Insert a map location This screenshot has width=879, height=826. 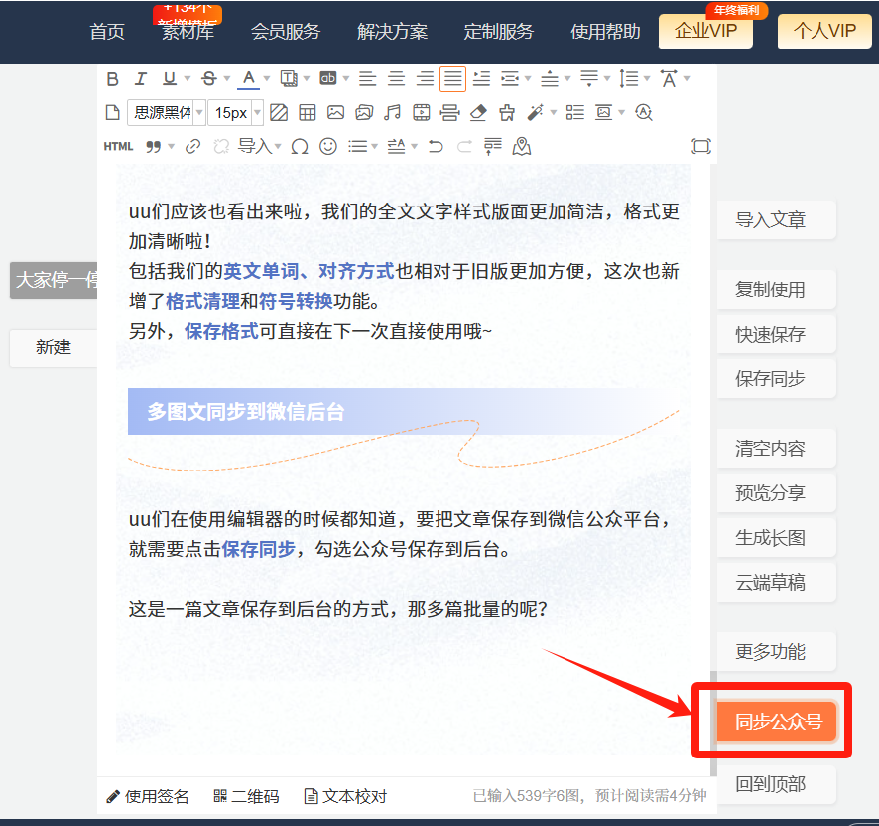521,147
